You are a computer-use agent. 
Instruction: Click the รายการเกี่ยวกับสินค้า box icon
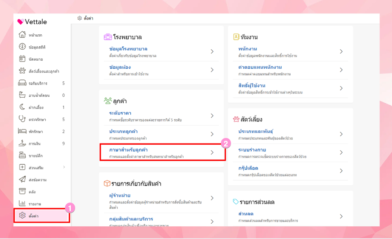107,183
